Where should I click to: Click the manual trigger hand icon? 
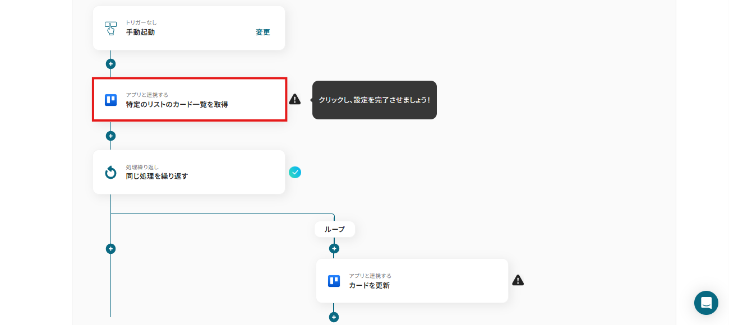110,28
